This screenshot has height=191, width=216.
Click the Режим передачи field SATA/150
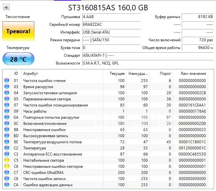(x=111, y=40)
